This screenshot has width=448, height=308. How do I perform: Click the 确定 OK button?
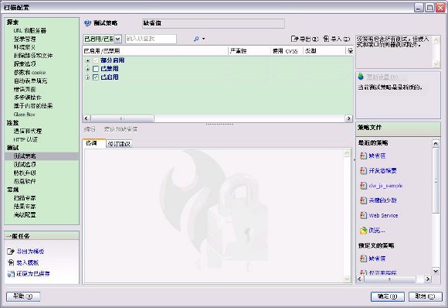coord(388,296)
